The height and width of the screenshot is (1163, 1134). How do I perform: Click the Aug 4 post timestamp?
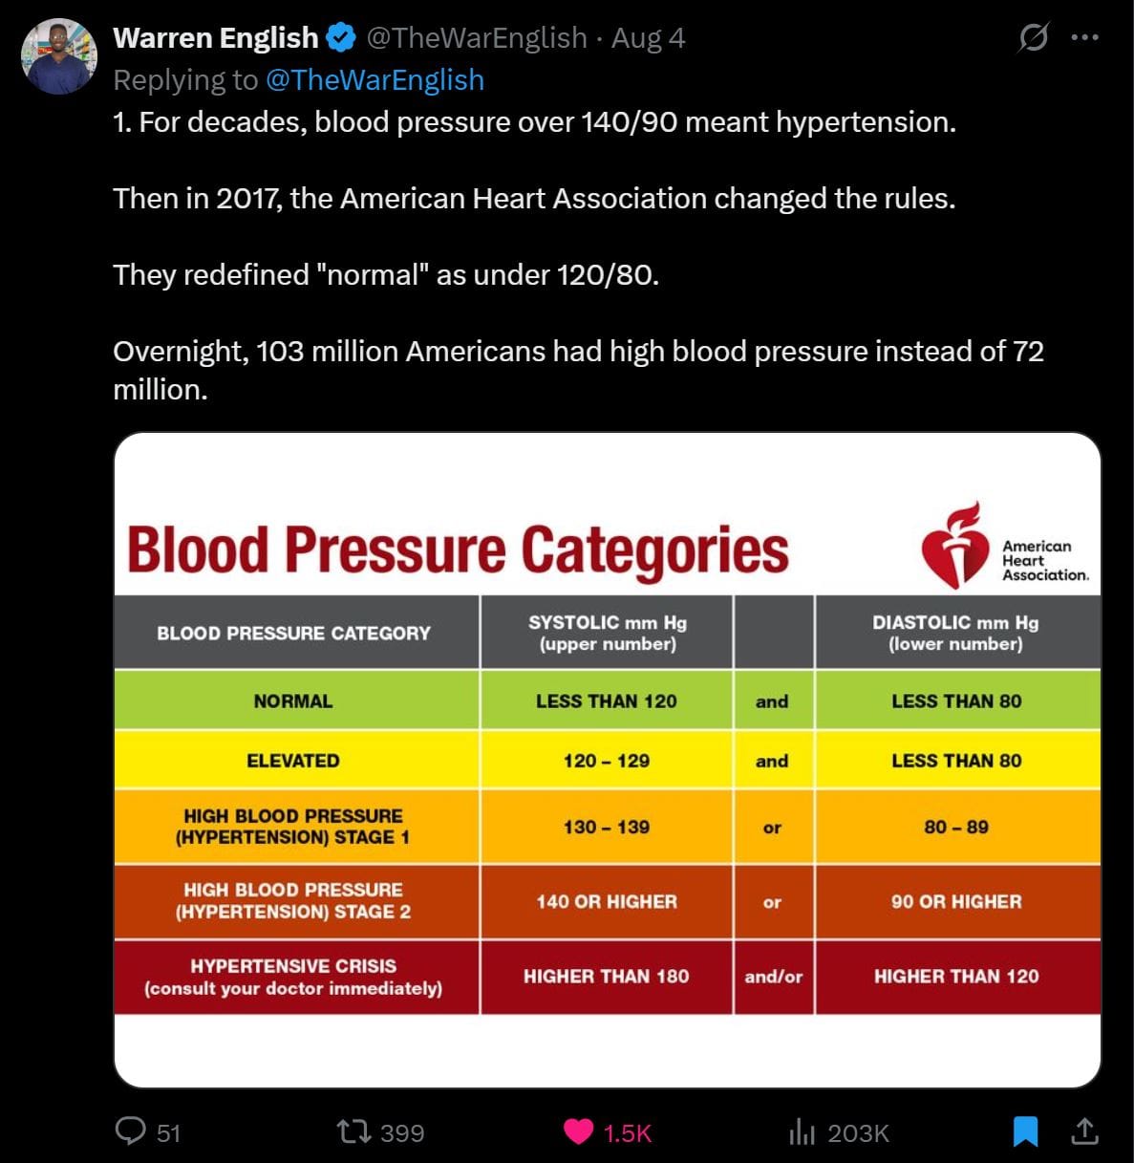pyautogui.click(x=648, y=38)
